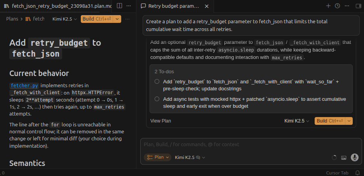Open notifications bell icon
Viewport: 364px width, 176px height.
tap(357, 173)
